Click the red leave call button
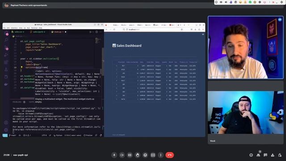The width and height of the screenshot is (286, 161). click(170, 155)
